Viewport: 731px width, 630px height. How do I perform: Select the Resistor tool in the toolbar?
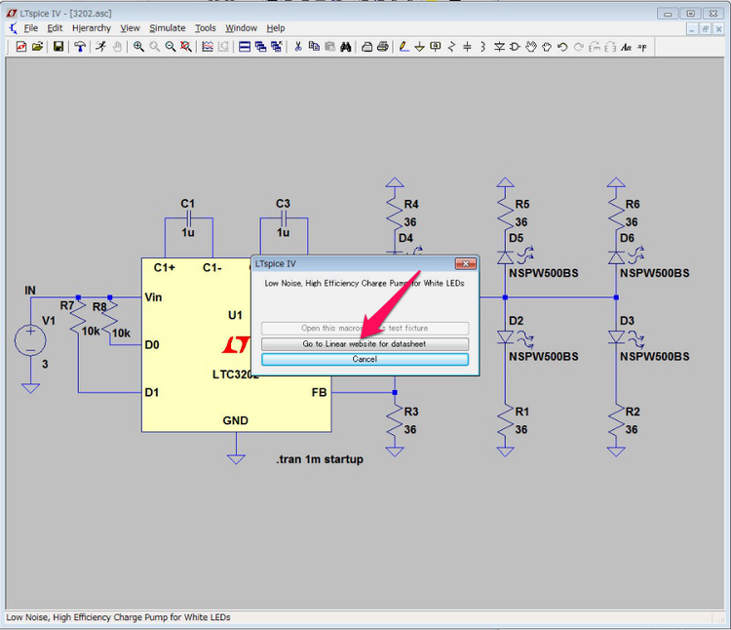[x=451, y=47]
